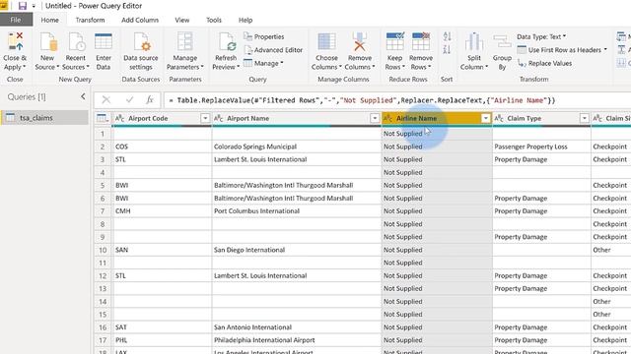Switch to the Add Column tab

(140, 20)
